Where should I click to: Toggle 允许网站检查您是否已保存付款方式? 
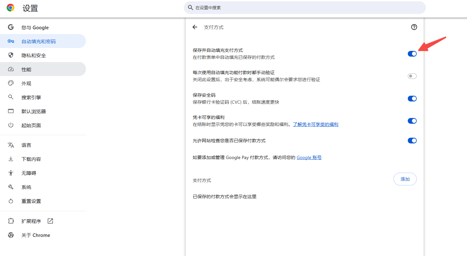412,141
